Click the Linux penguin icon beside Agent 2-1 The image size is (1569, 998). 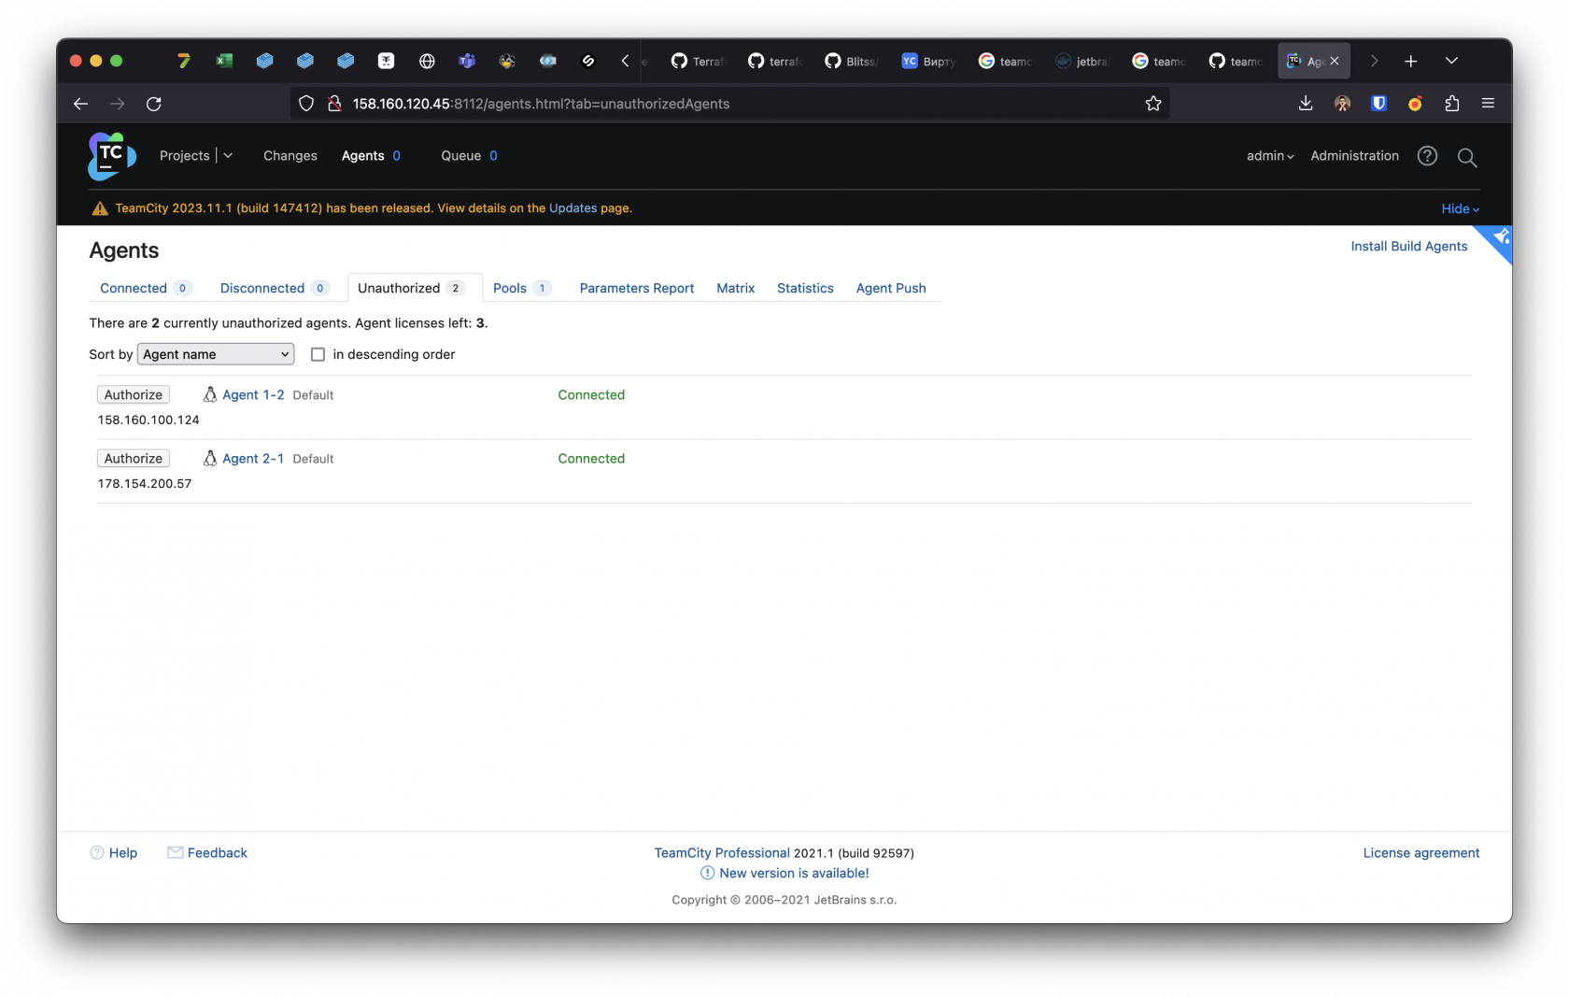point(210,458)
